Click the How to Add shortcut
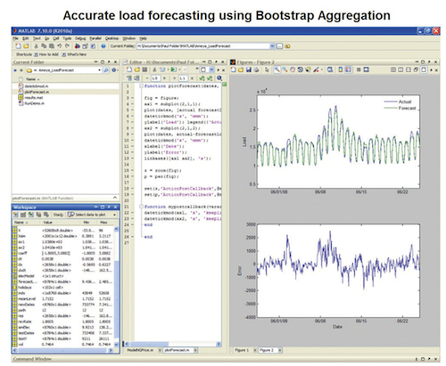 pyautogui.click(x=46, y=54)
